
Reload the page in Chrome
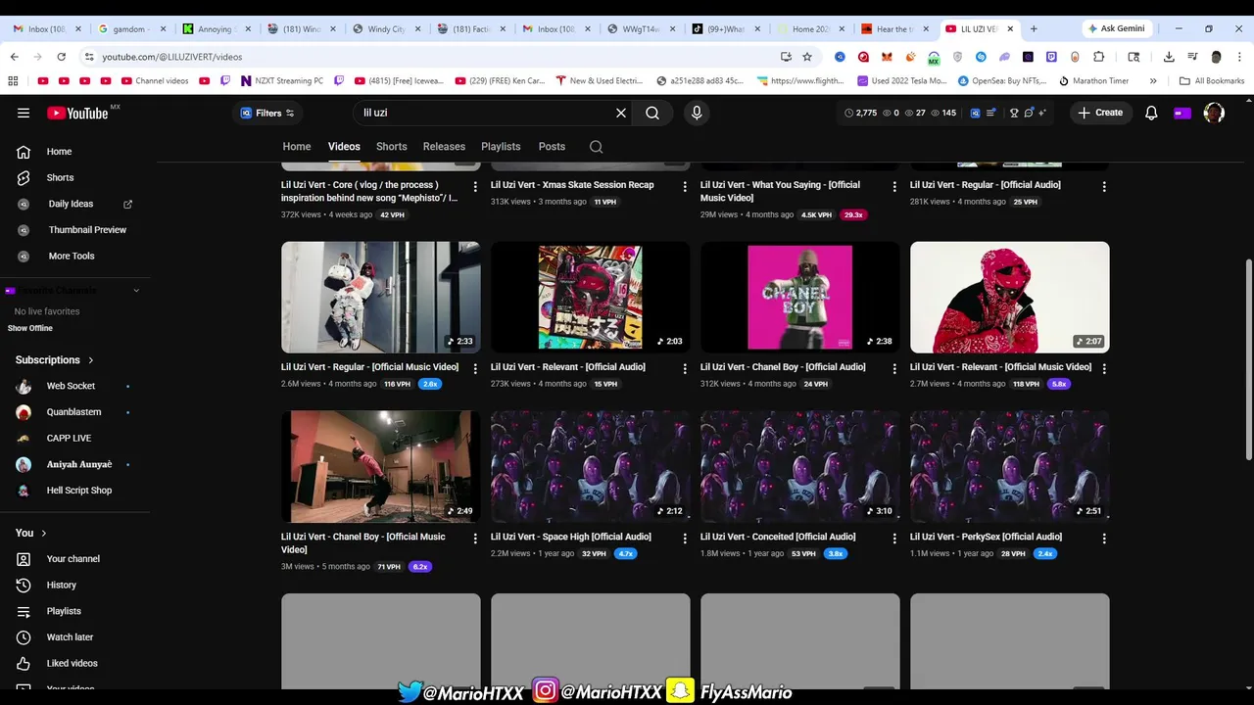[61, 57]
